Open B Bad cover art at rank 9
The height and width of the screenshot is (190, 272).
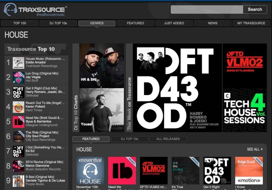[18, 181]
